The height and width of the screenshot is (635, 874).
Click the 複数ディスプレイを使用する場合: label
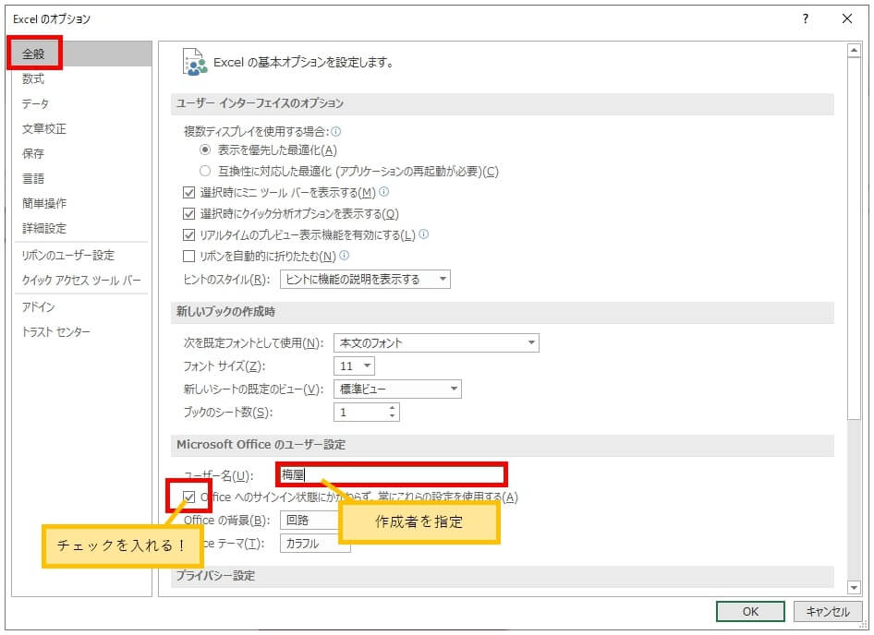click(x=257, y=131)
